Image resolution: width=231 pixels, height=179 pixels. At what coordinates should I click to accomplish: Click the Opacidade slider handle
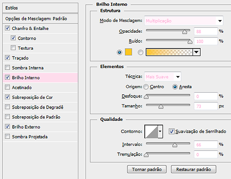tap(184, 32)
